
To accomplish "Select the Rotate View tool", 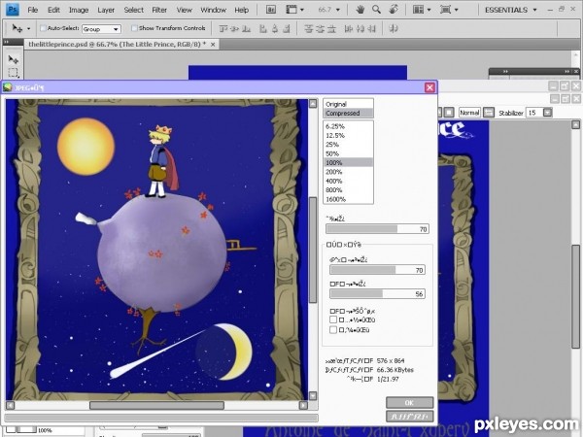I will [394, 10].
